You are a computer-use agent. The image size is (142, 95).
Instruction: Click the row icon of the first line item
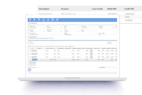30,51
